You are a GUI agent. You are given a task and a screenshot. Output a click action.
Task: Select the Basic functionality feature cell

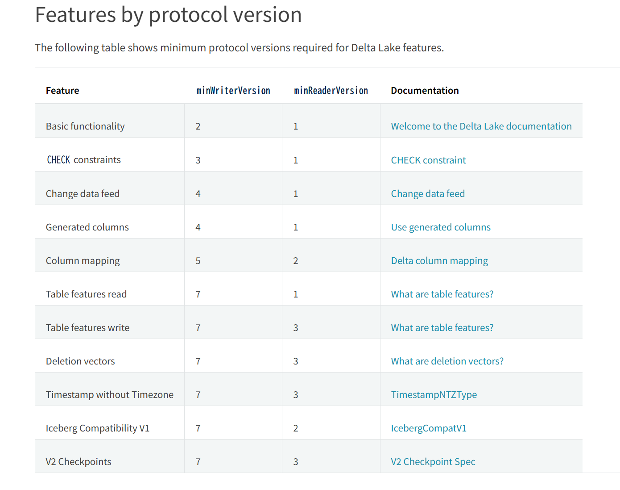coord(85,126)
